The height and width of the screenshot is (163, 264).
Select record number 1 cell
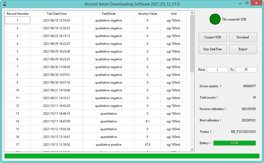tap(17, 20)
